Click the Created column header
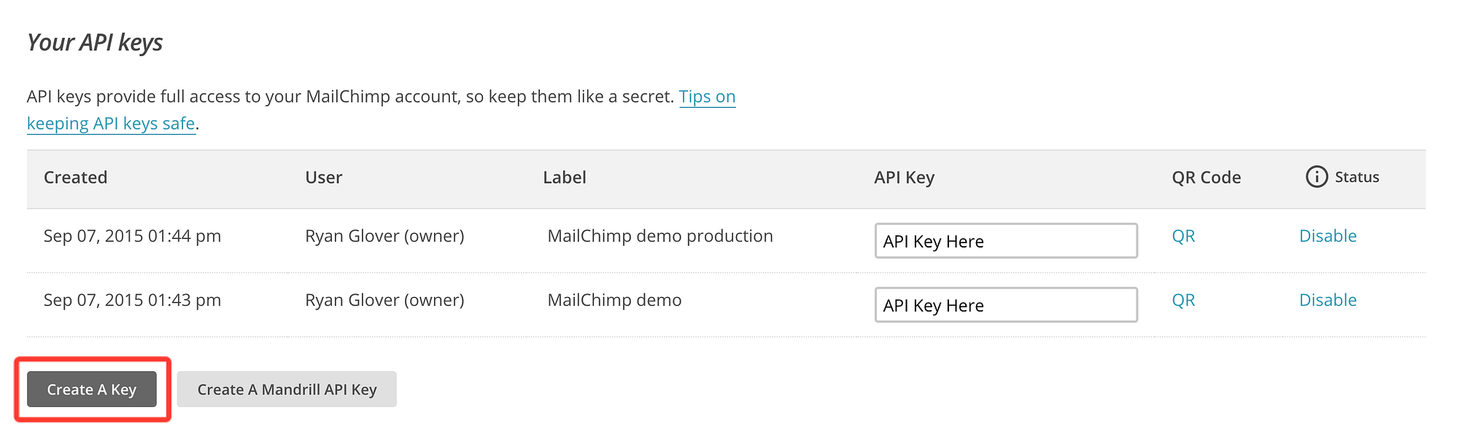 point(75,178)
